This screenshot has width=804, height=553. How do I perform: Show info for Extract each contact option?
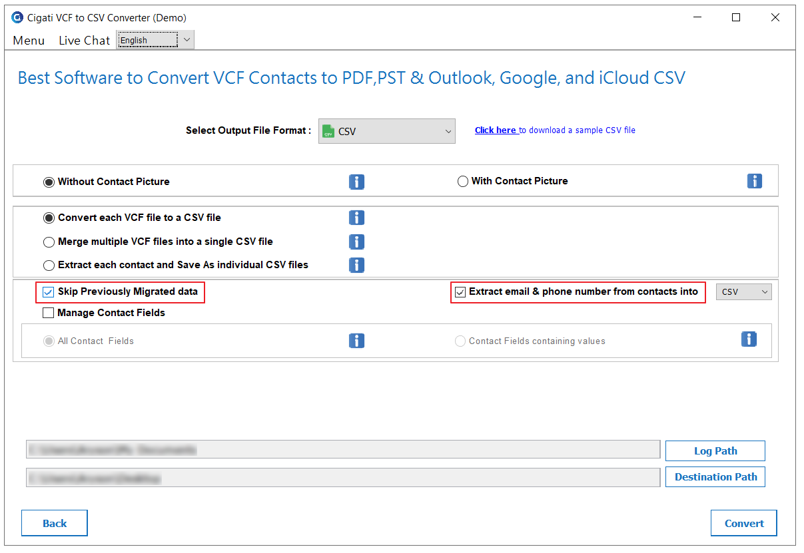(356, 265)
